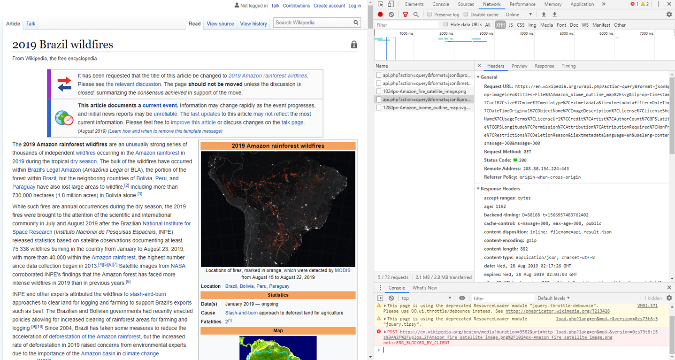Click the Search Wikipedia input field
This screenshot has height=360, width=675.
pos(312,23)
